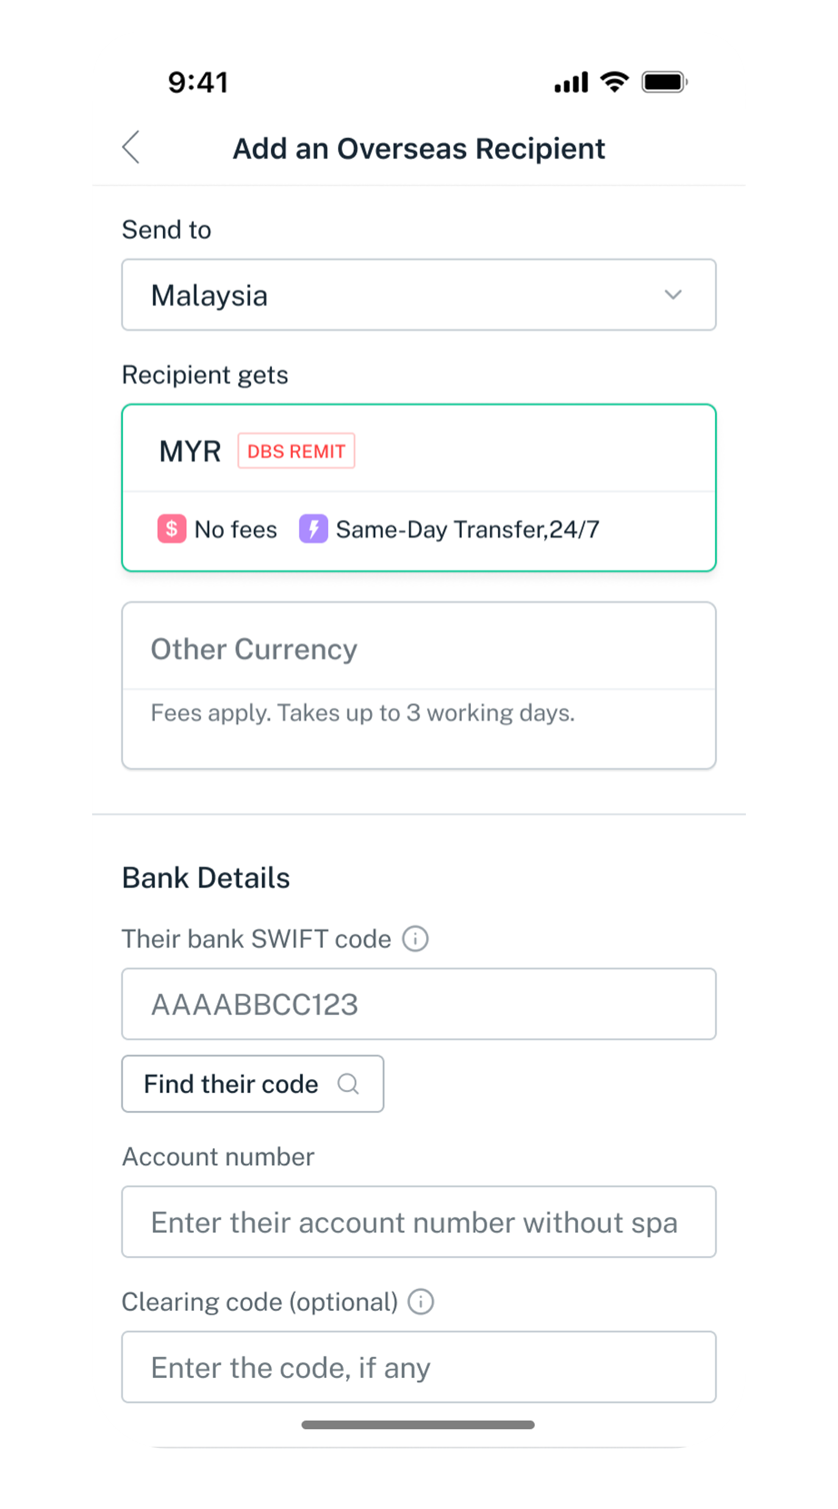Tap the home indicator bar
The image size is (838, 1509).
(418, 1425)
